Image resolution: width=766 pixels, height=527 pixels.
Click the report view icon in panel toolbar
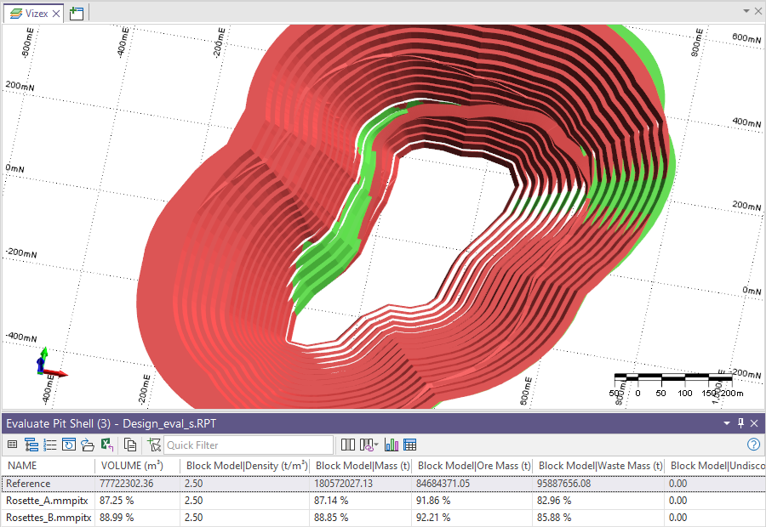[x=12, y=445]
